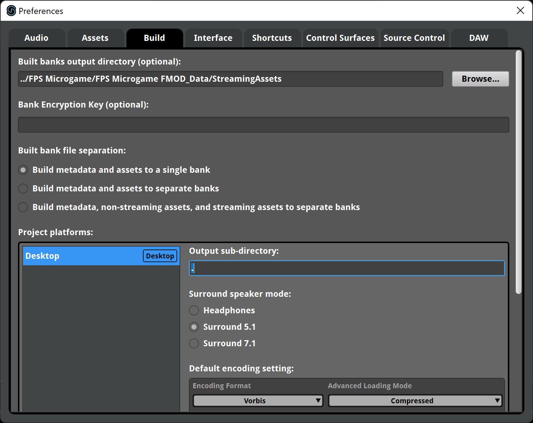Image resolution: width=533 pixels, height=423 pixels.
Task: Open the Source Control tab
Action: tap(414, 38)
